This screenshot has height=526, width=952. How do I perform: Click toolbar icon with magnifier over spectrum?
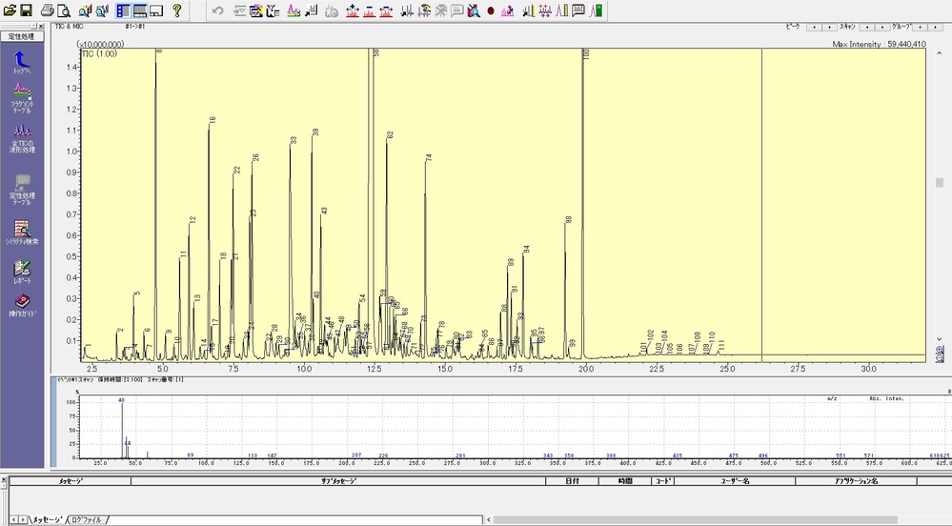pos(474,10)
